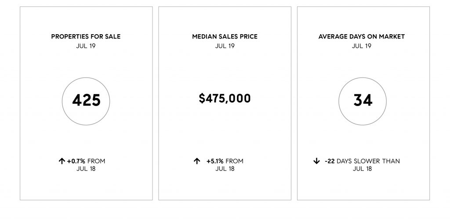Image resolution: width=450 pixels, height=220 pixels.
Task: Click JUL 18 below the +5.1% change
Action: pyautogui.click(x=225, y=169)
